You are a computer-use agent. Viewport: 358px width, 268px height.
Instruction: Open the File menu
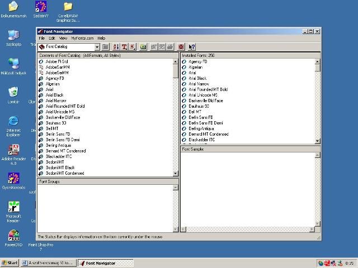41,38
